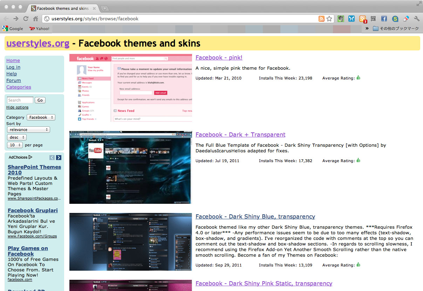This screenshot has height=291, width=423.
Task: Open the Facebook Gruplari ad
Action: click(33, 210)
